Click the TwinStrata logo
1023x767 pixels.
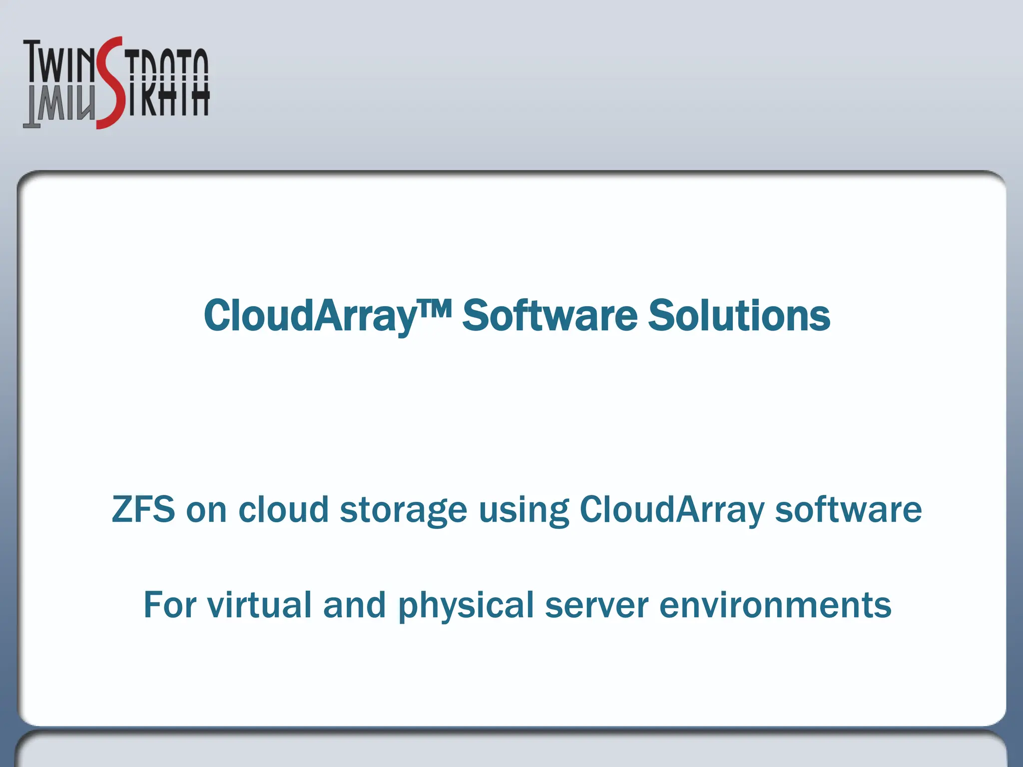(116, 82)
